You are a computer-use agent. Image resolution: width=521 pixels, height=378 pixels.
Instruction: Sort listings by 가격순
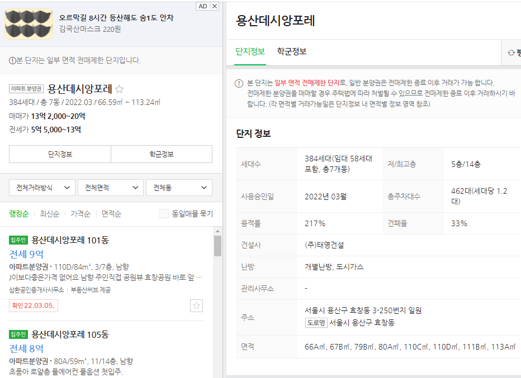(80, 214)
